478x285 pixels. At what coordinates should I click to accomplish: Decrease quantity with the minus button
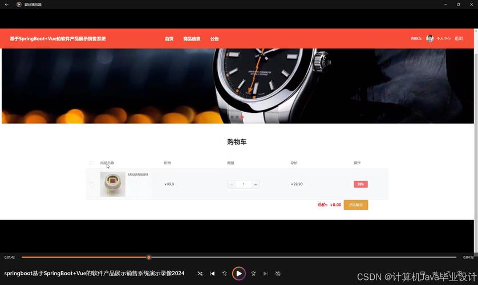232,184
